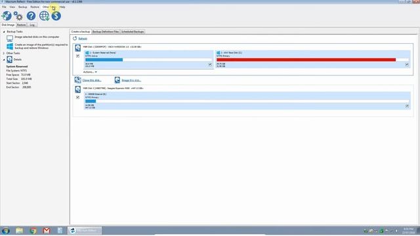Select the Create a backup tab
420x236 pixels.
[x=81, y=31]
